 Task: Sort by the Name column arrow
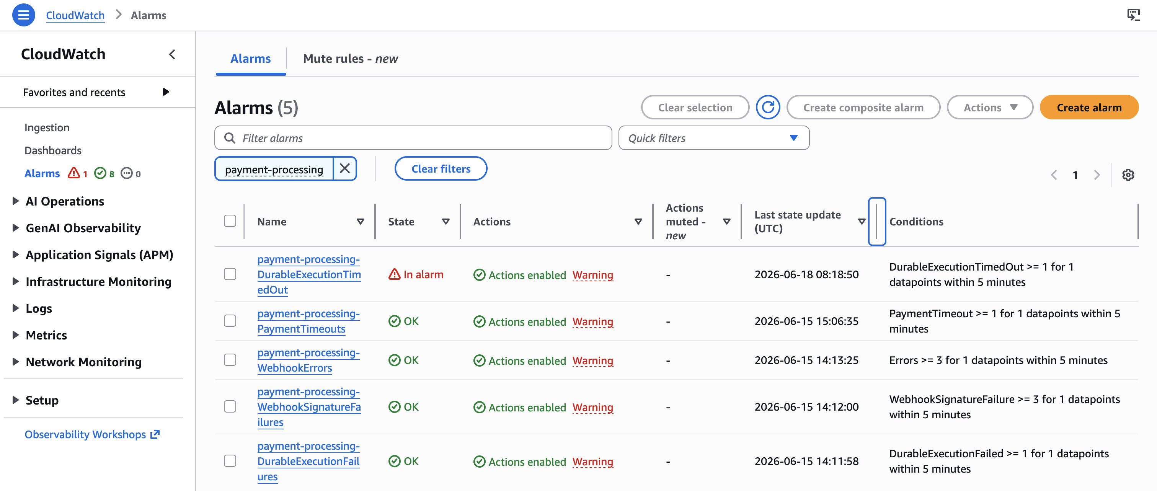(360, 222)
